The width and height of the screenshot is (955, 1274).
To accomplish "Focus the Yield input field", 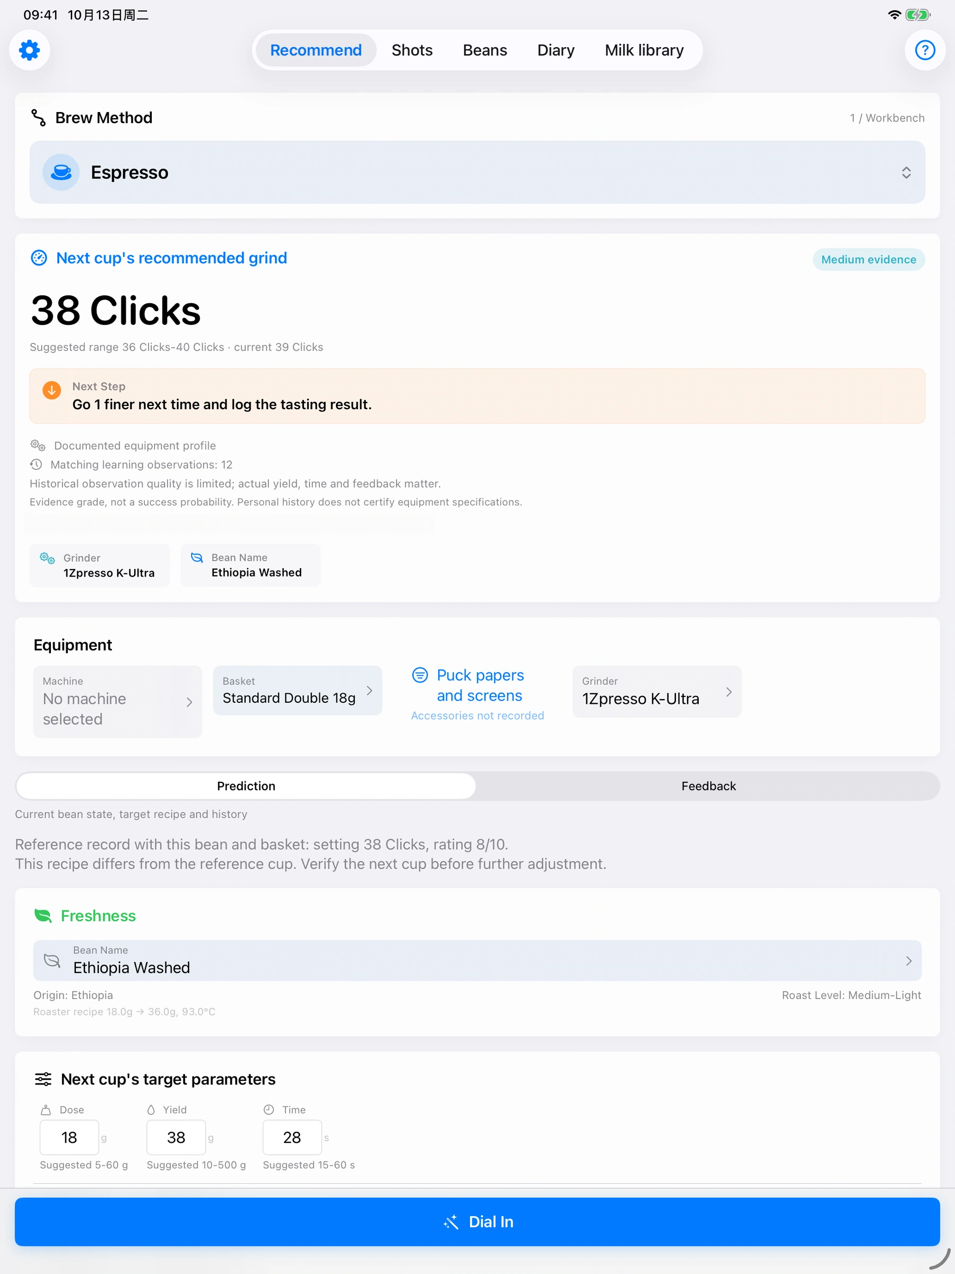I will (x=176, y=1138).
